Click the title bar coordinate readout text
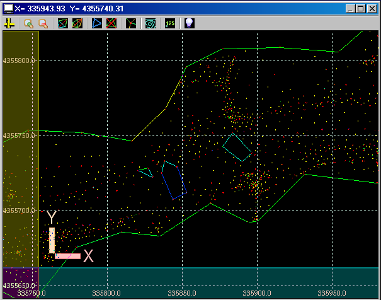This screenshot has height=300, width=381. (69, 9)
